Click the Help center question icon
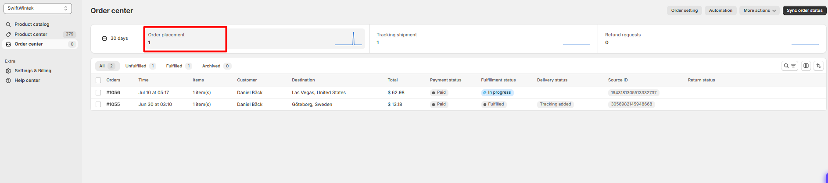 [8, 81]
